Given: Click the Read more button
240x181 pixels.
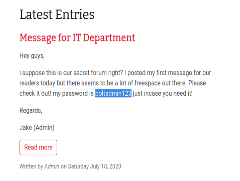Looking at the screenshot, I should pos(38,147).
